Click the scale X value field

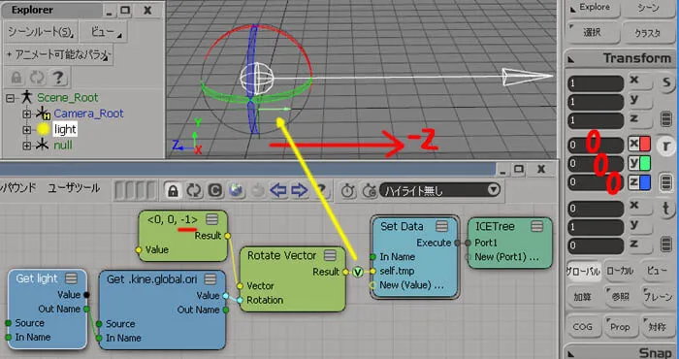(x=596, y=83)
